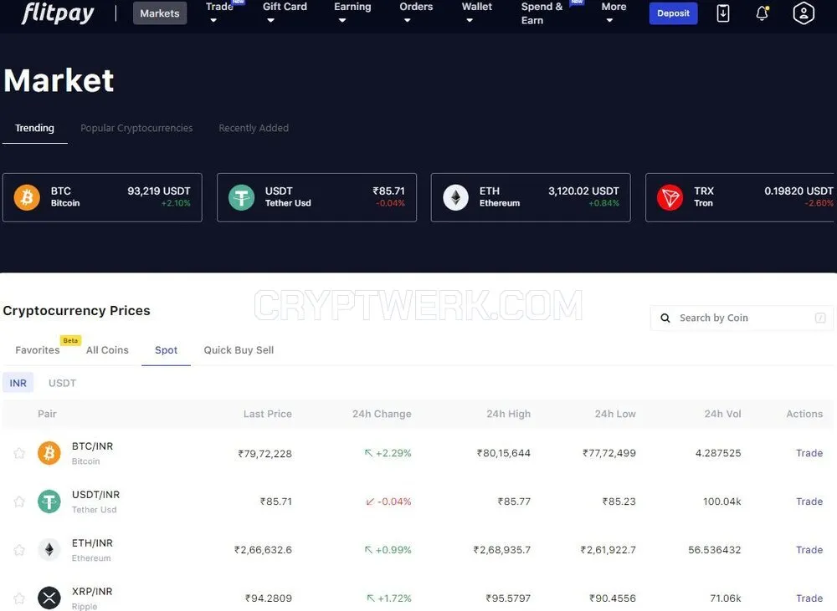Open the download app icon in header
Screen dimensions: 837x611
click(x=723, y=13)
